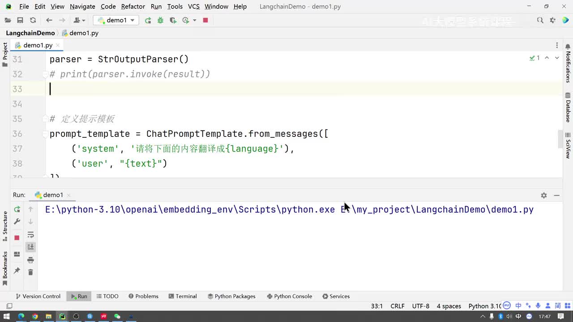The image size is (573, 322).
Task: Close the demo1.py editor tab
Action: pyautogui.click(x=58, y=45)
